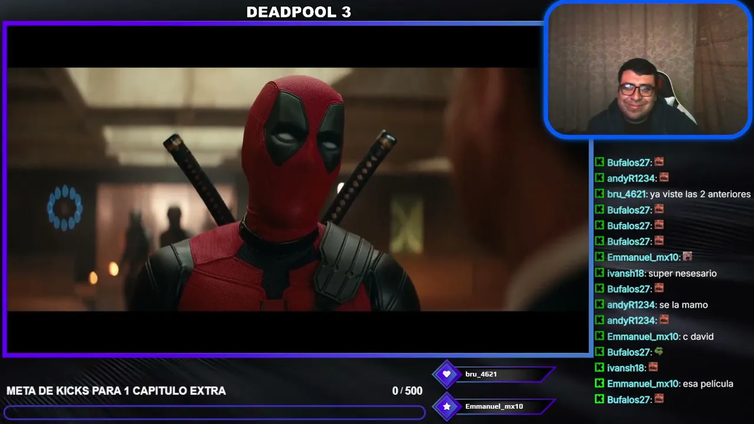Click chat text "ya viste las 2 anteriores"

pyautogui.click(x=700, y=194)
